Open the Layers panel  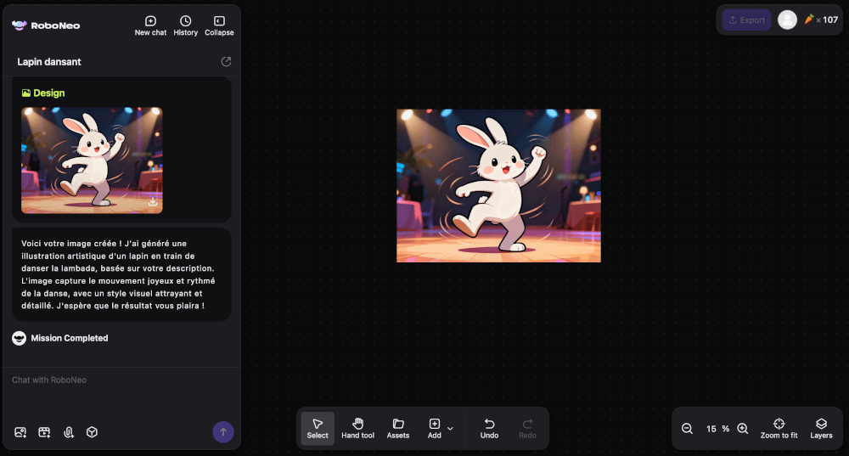click(x=821, y=428)
